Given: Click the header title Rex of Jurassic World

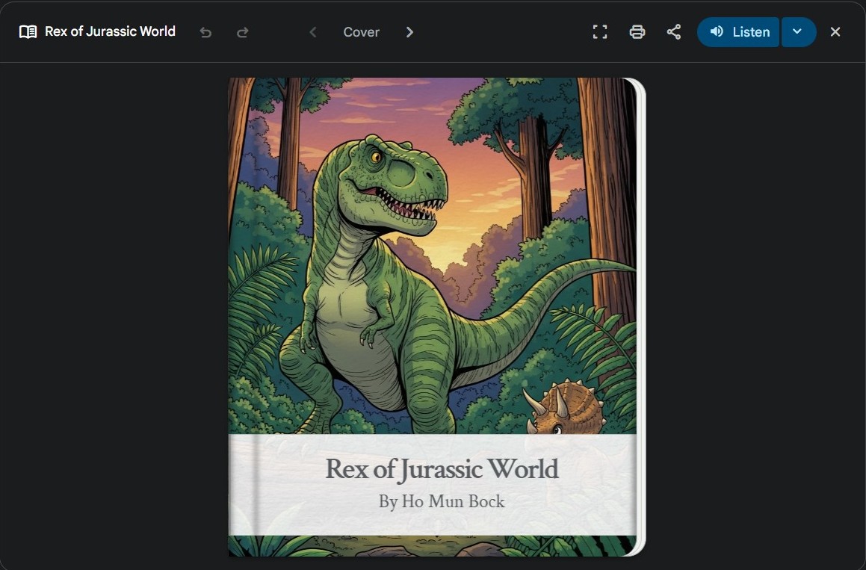Looking at the screenshot, I should (110, 31).
